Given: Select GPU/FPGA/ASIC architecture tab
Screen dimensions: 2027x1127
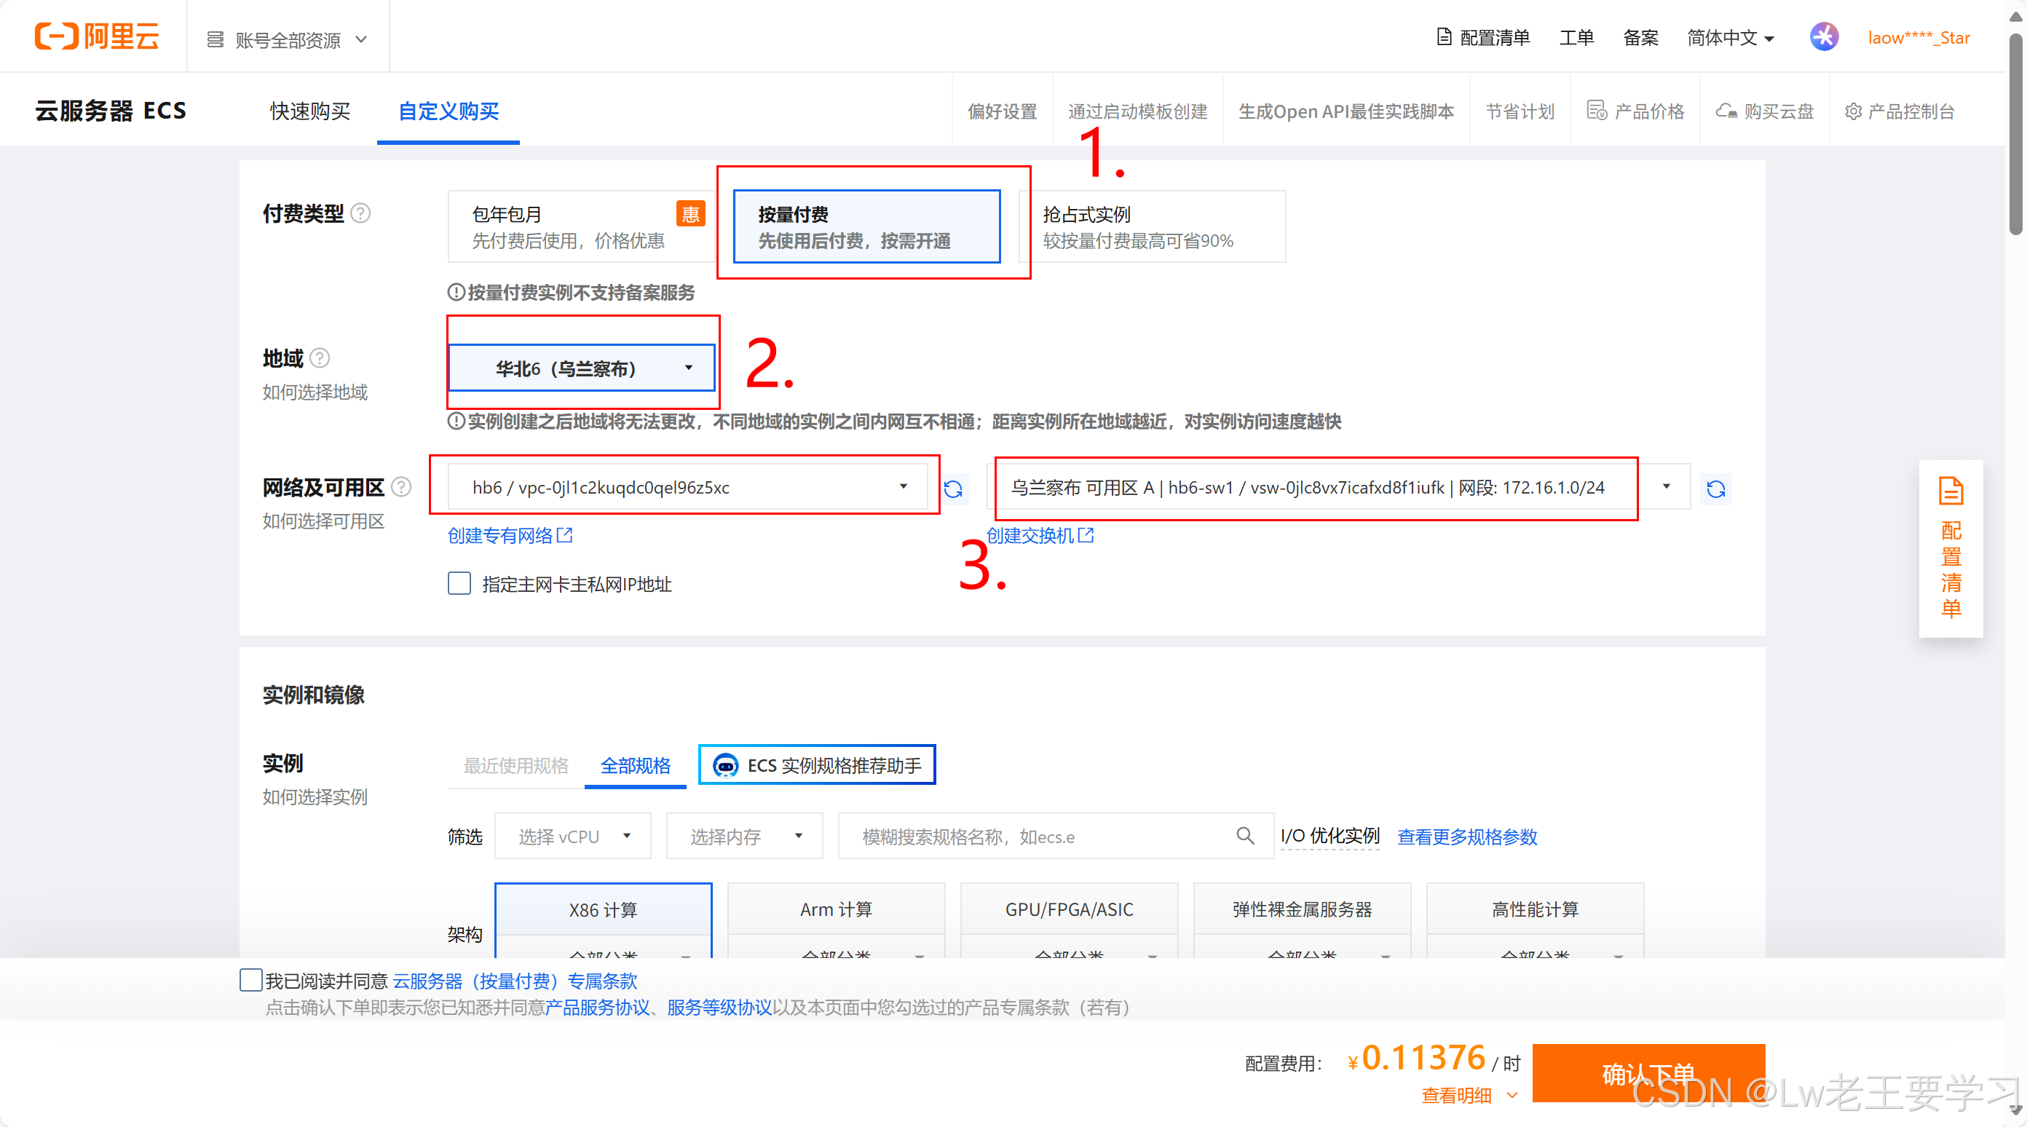Looking at the screenshot, I should tap(1069, 910).
